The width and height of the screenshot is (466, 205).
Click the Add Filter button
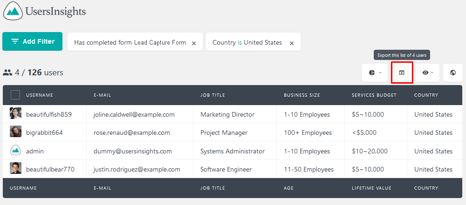[x=33, y=41]
